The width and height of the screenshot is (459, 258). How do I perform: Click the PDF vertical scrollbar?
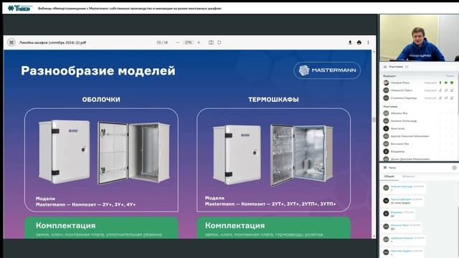tap(374, 120)
